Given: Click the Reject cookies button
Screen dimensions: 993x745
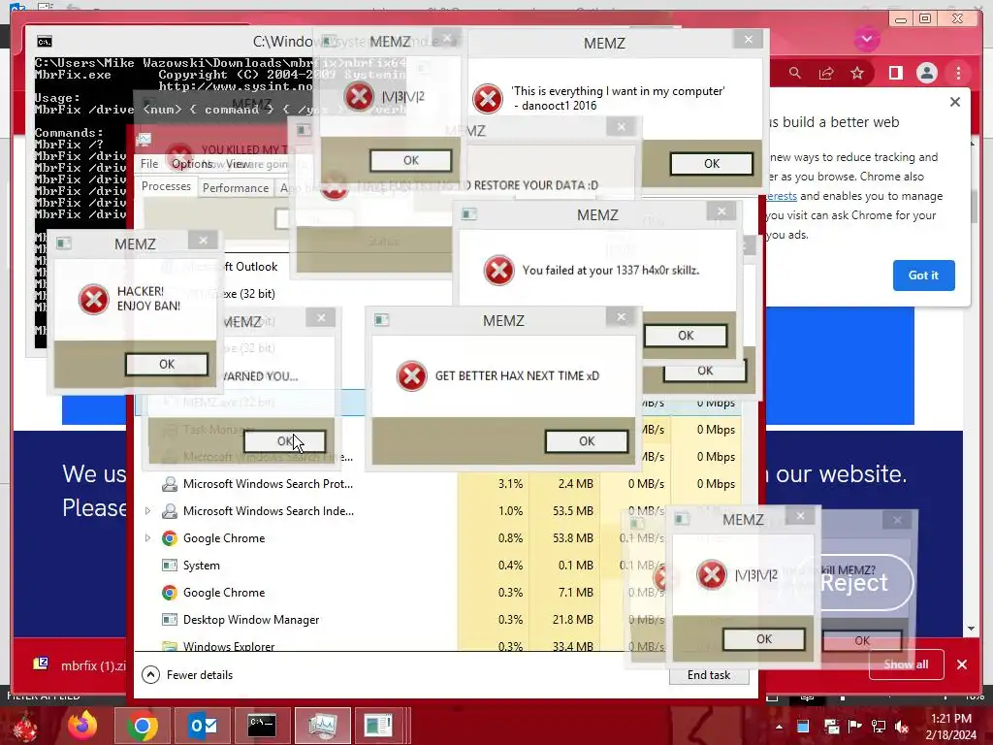Looking at the screenshot, I should click(853, 583).
